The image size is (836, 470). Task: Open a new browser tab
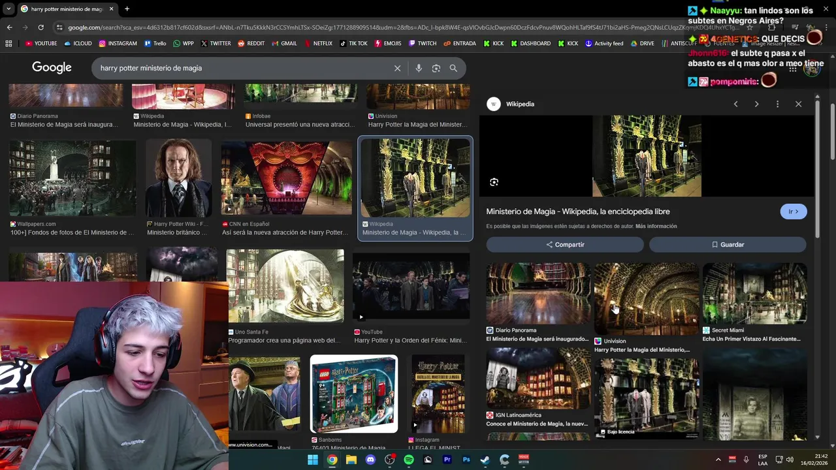pos(127,9)
